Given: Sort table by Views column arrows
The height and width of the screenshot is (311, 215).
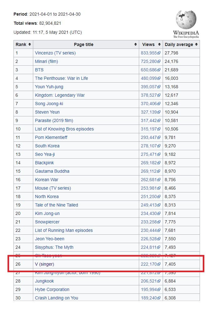Looking at the screenshot, I should [x=159, y=44].
